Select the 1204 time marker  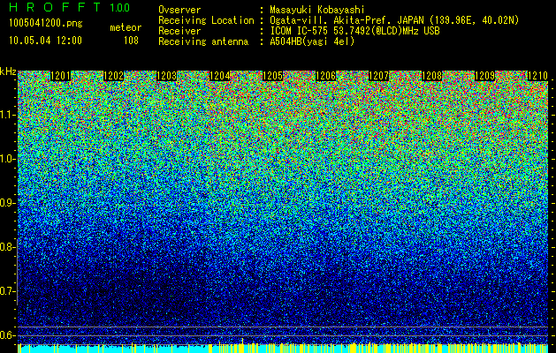point(220,76)
